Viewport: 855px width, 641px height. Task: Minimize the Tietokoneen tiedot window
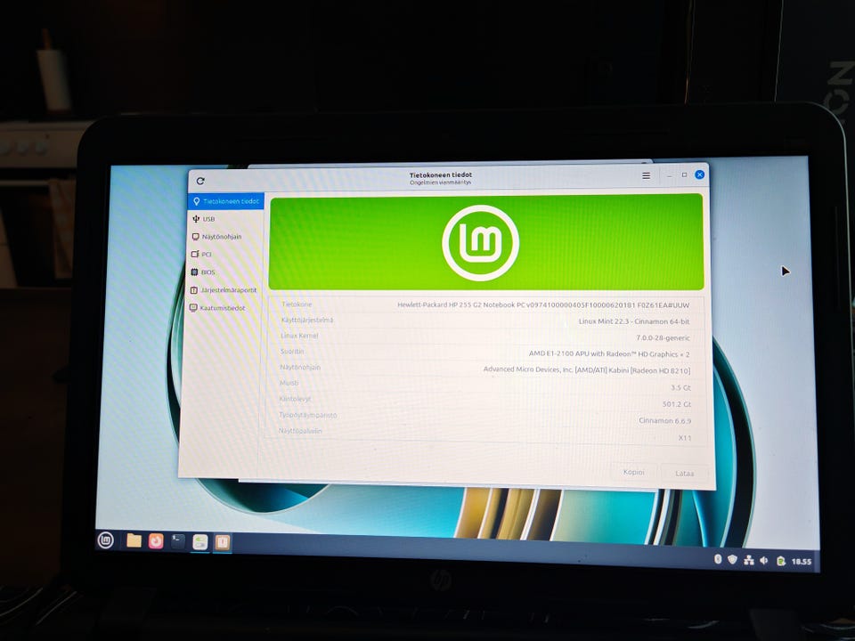[x=669, y=175]
